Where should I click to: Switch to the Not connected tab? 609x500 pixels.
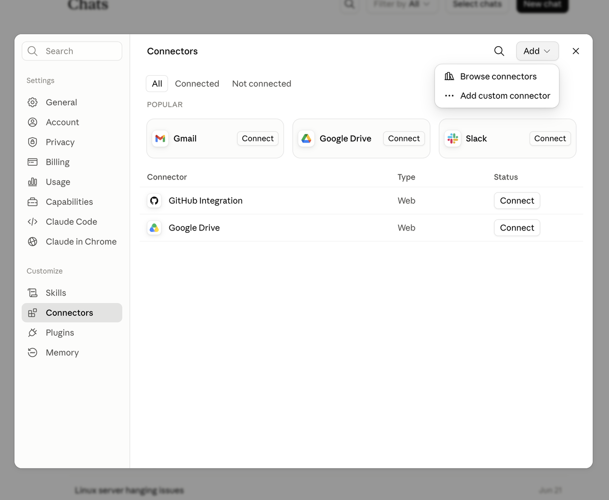[262, 83]
